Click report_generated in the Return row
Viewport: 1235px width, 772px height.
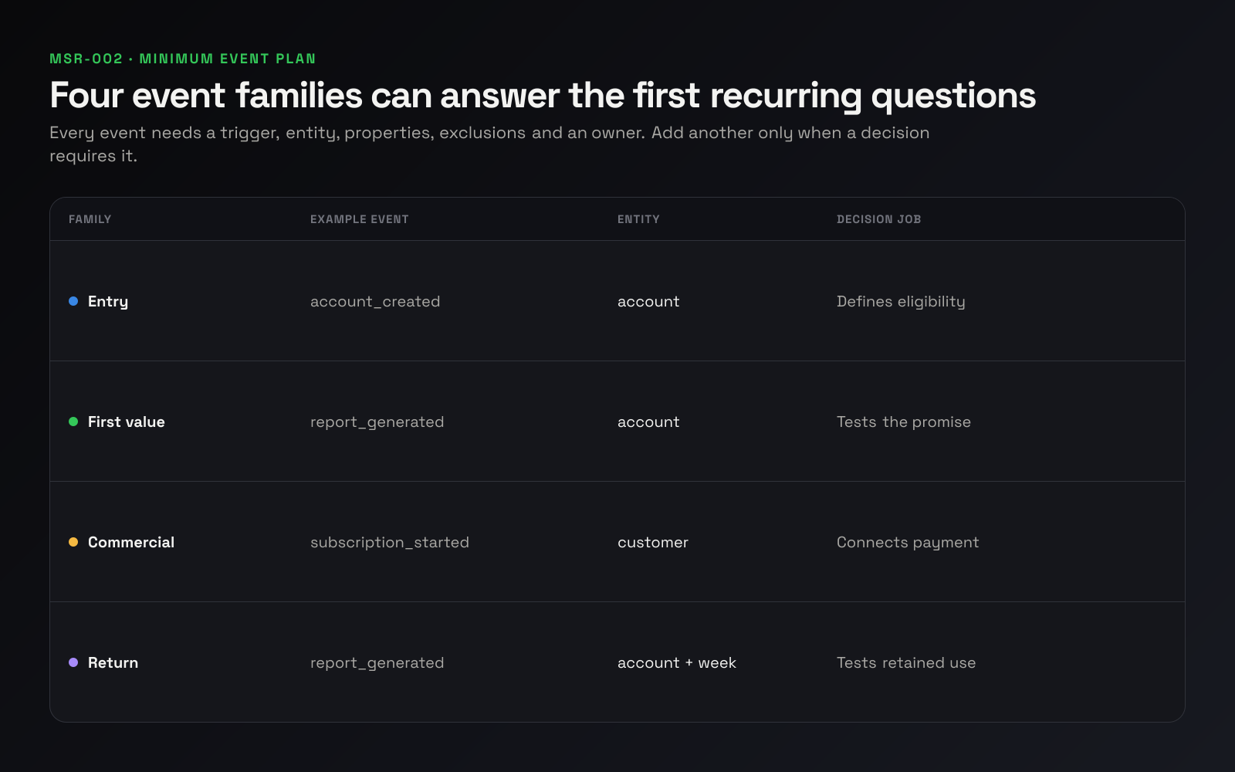click(x=377, y=663)
